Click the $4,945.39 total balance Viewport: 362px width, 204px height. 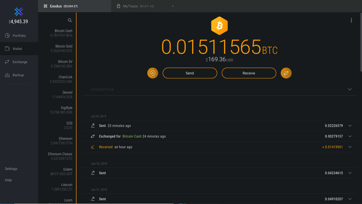click(x=18, y=22)
